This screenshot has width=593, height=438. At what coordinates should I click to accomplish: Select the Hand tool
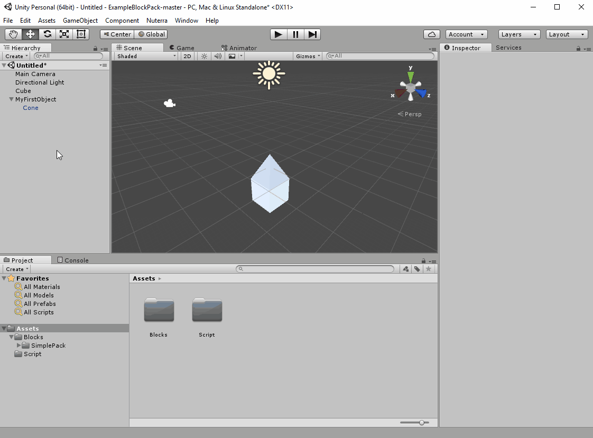pos(13,34)
